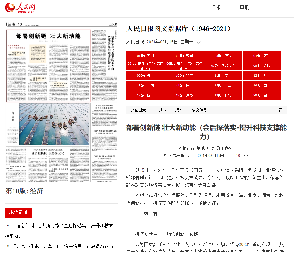Switch to 11版：文化
This screenshot has height=253, width=294.
223,76
